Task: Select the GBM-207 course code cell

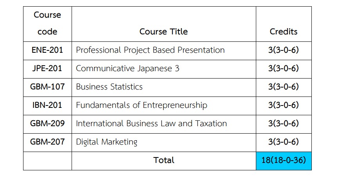Action: coord(47,142)
